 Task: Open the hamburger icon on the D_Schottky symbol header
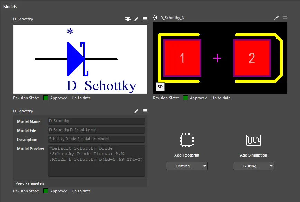pos(145,19)
